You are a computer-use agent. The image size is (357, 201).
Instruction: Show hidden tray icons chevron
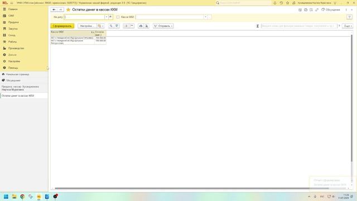tap(309, 197)
